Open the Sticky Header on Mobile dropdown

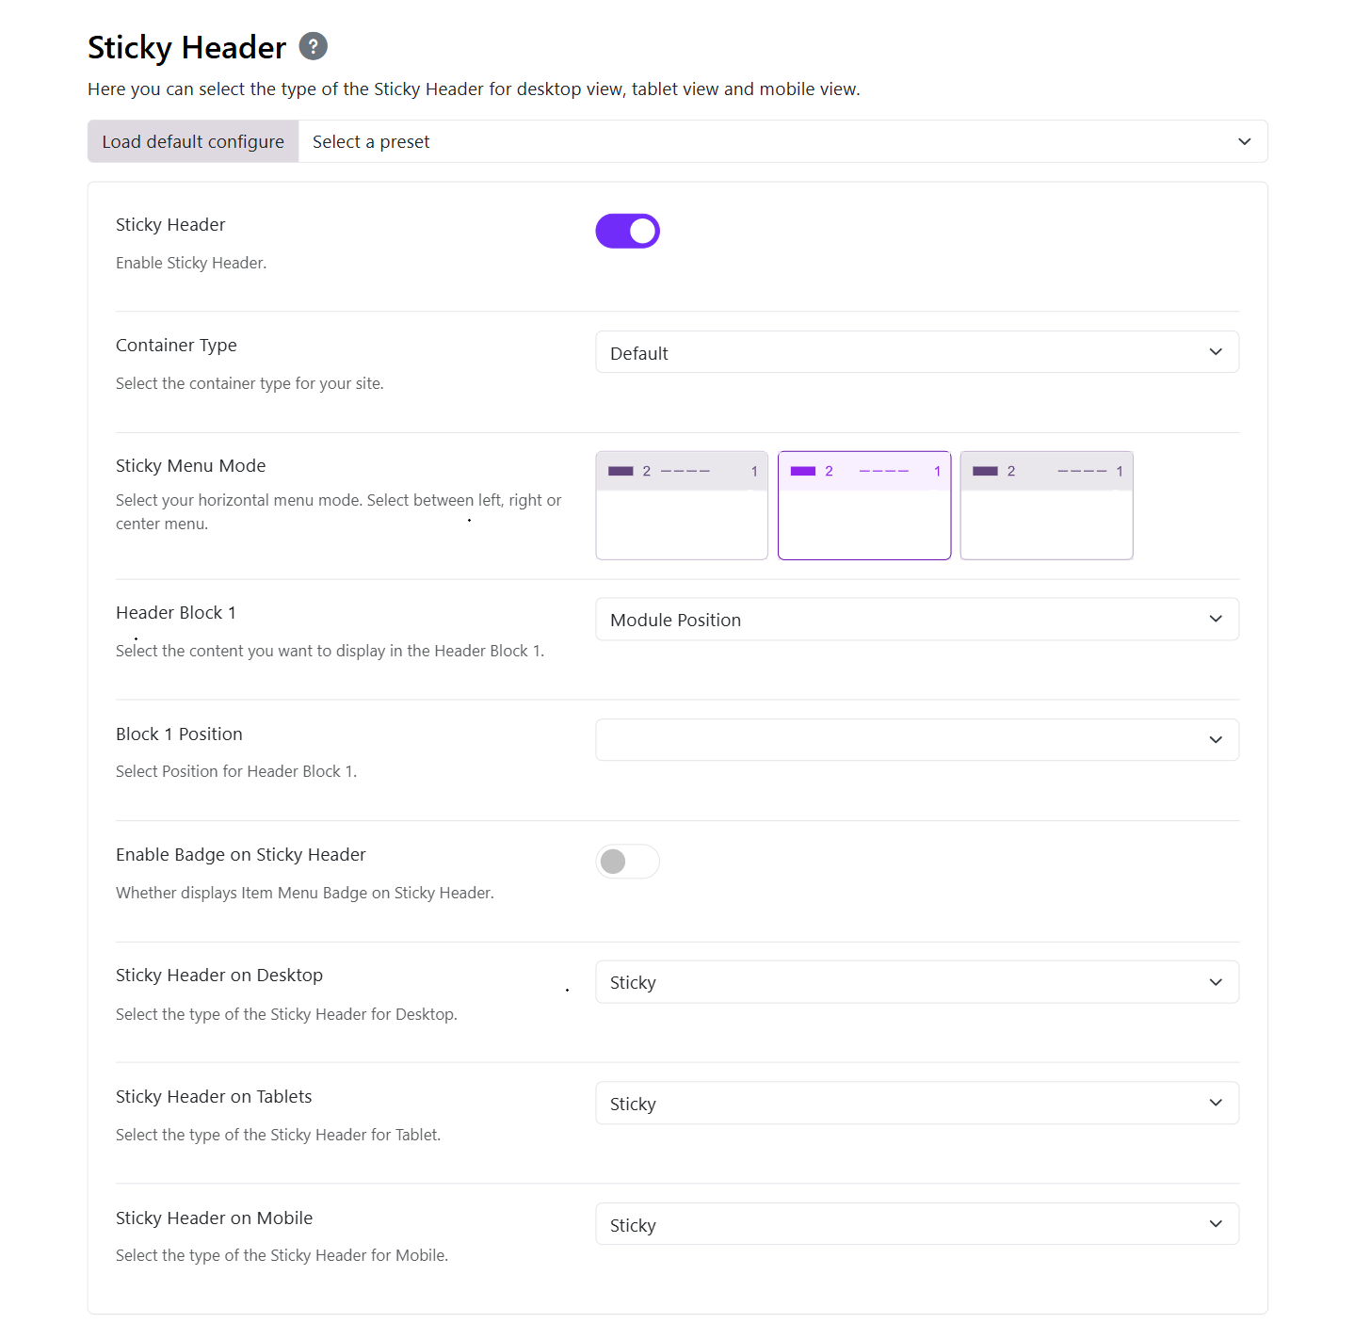[917, 1224]
